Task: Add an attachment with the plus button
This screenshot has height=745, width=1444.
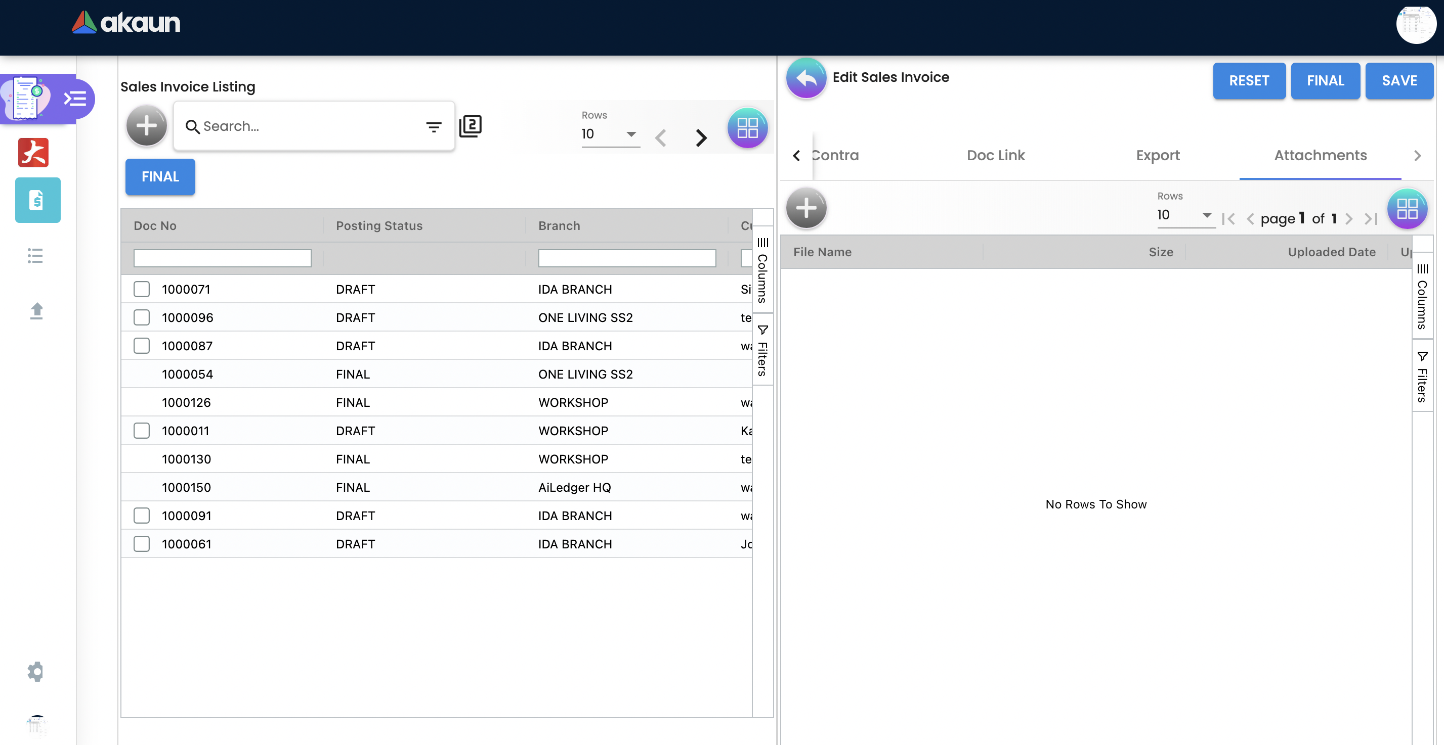Action: point(806,208)
